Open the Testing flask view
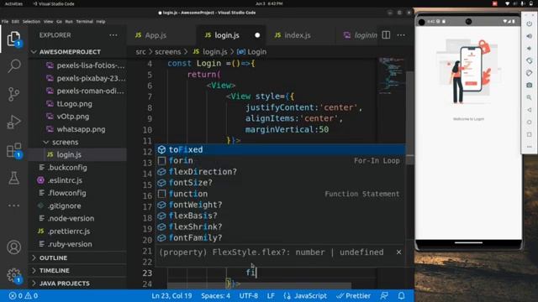This screenshot has width=538, height=302. coord(13,178)
